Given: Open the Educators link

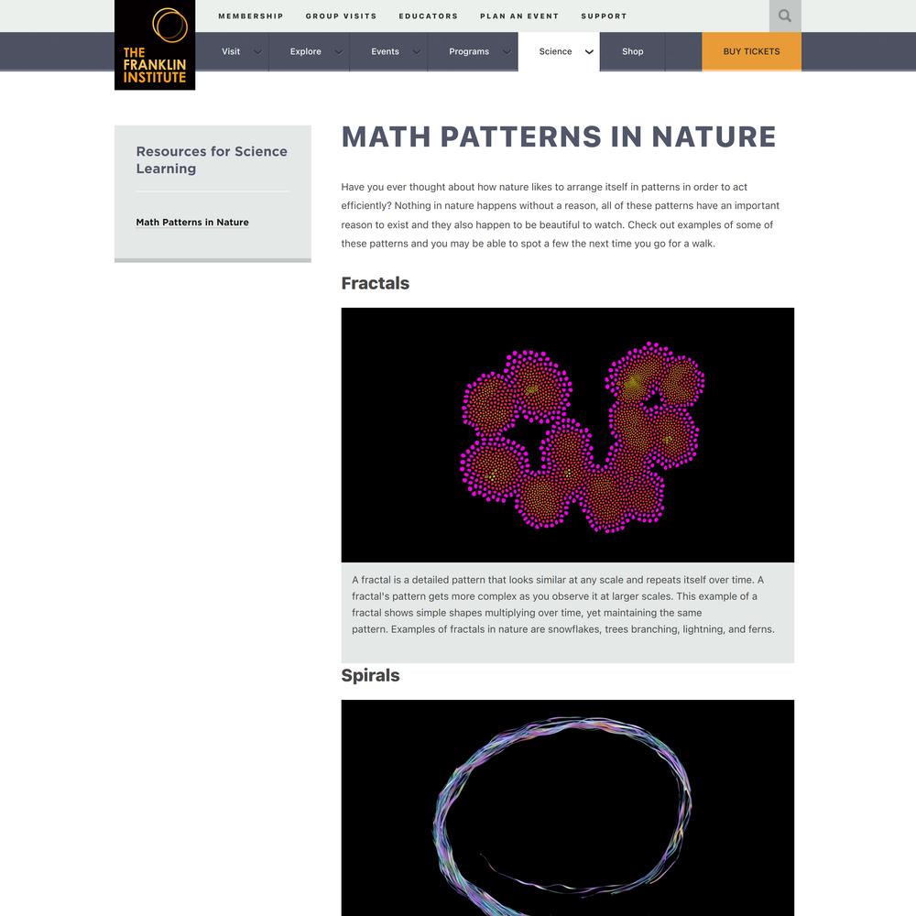Looking at the screenshot, I should [428, 16].
